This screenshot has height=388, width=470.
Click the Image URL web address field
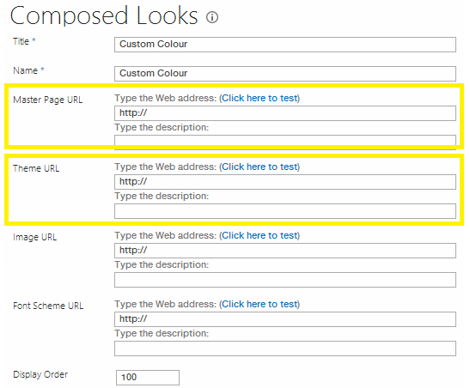[x=285, y=251]
